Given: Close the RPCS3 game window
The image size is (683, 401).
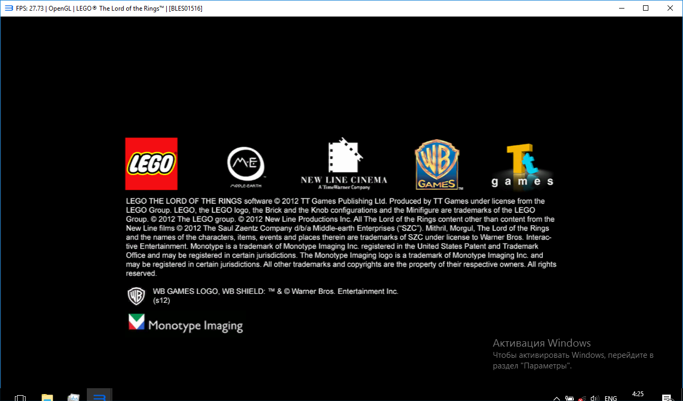Looking at the screenshot, I should [670, 8].
